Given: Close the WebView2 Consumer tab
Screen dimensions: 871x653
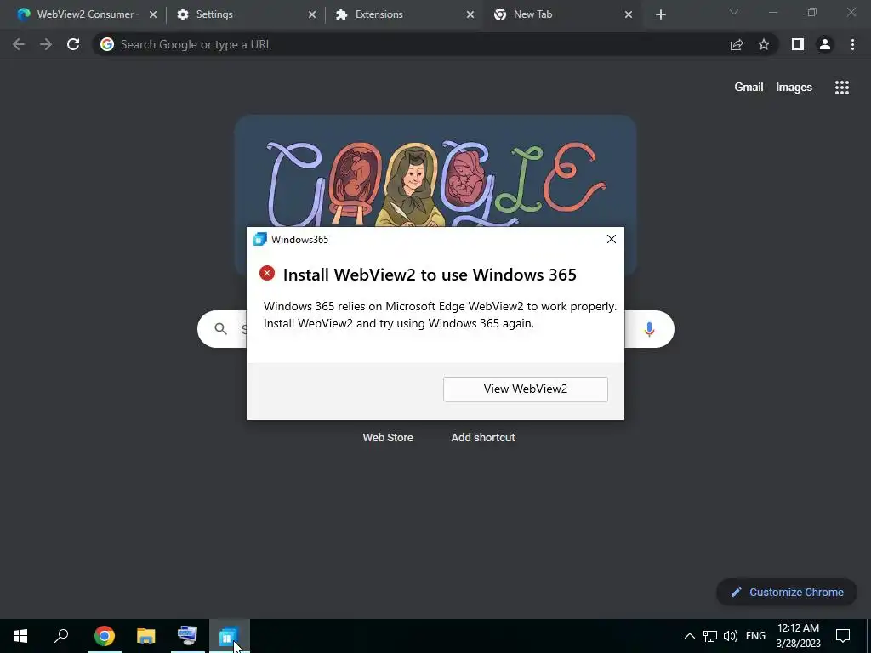Looking at the screenshot, I should [x=153, y=14].
